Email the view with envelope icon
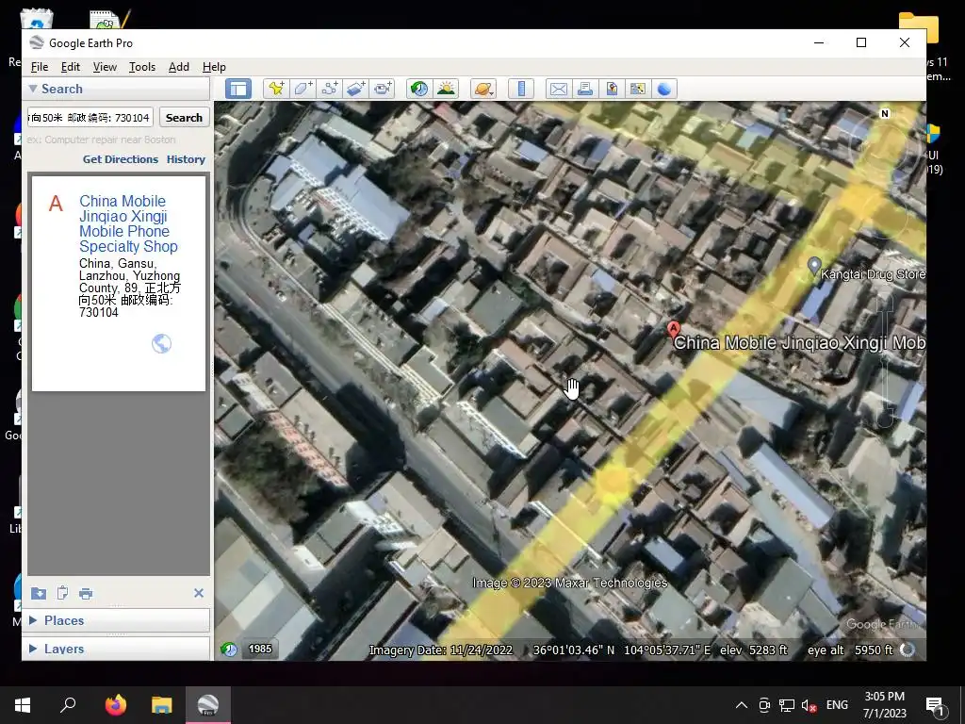Viewport: 965px width, 724px height. click(x=558, y=89)
